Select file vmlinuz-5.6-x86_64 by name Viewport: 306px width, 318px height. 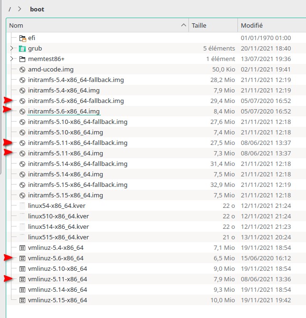point(56,258)
